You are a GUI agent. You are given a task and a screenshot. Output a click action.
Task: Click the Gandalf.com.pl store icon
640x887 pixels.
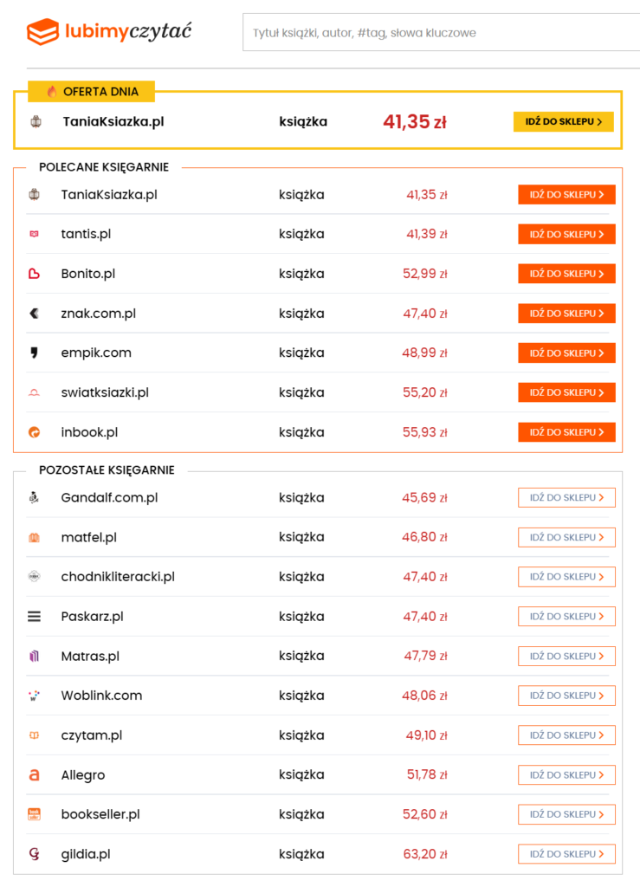tap(35, 497)
